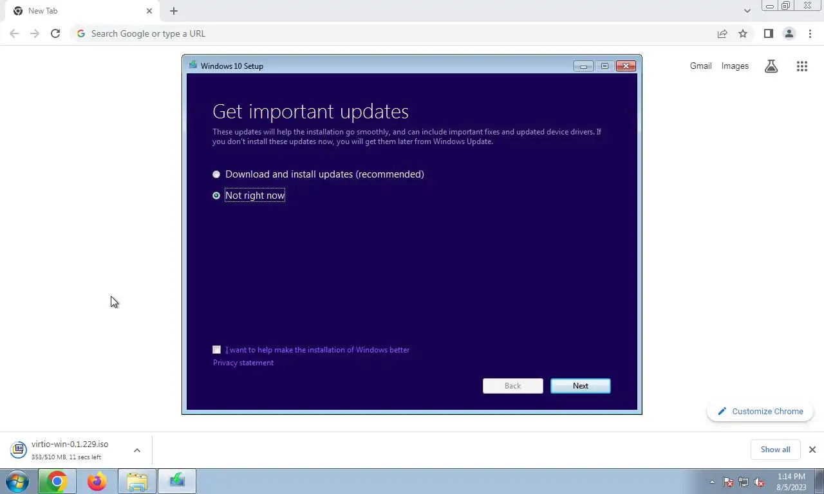Open Search Labs flask icon
This screenshot has width=824, height=494.
771,66
